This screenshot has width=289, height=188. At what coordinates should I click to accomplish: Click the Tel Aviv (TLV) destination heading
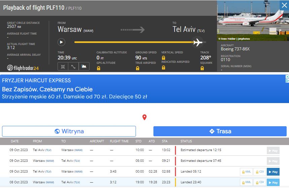(188, 30)
